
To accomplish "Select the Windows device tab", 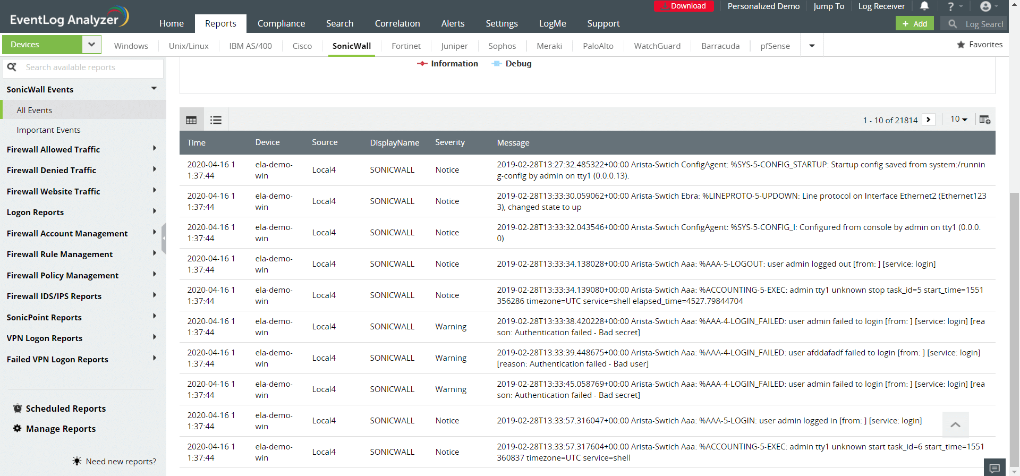I will coord(131,46).
